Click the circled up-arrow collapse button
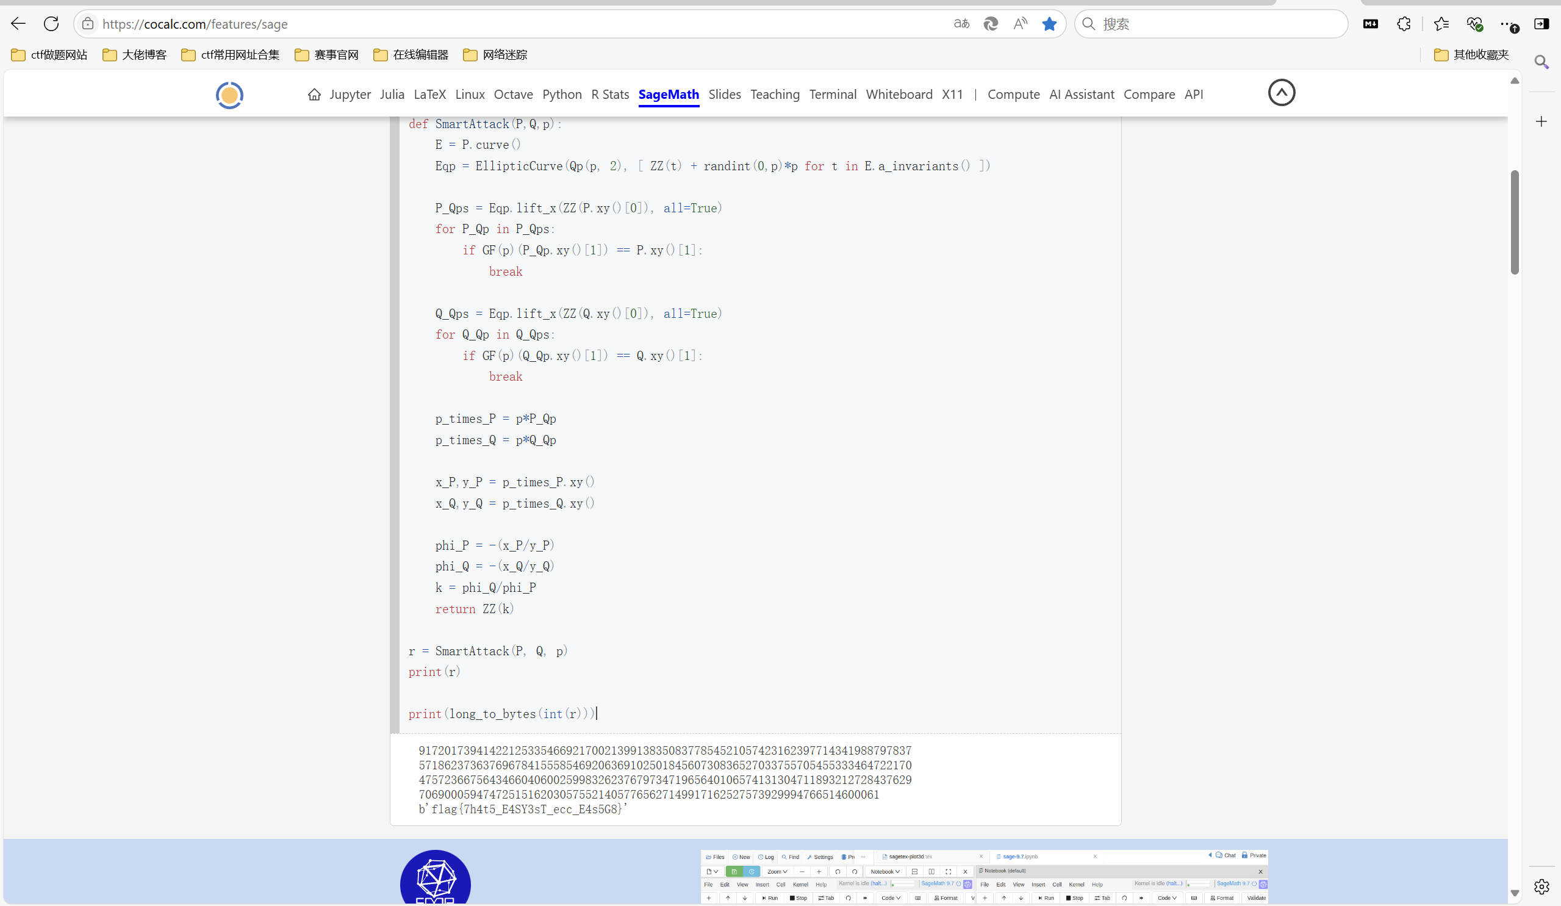This screenshot has width=1561, height=906. point(1282,92)
